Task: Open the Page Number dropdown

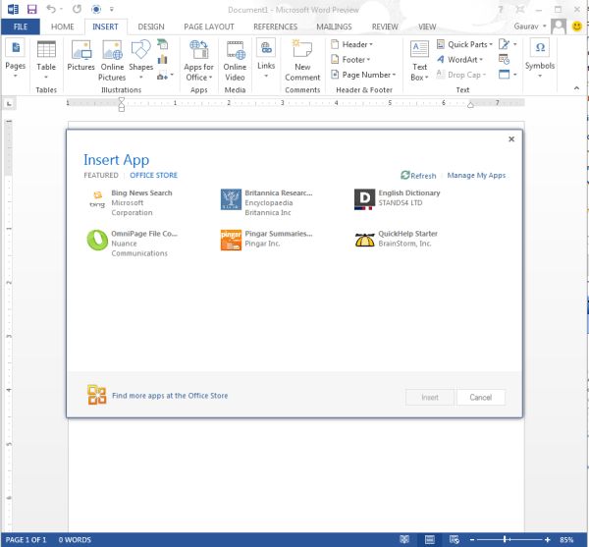Action: click(x=363, y=75)
